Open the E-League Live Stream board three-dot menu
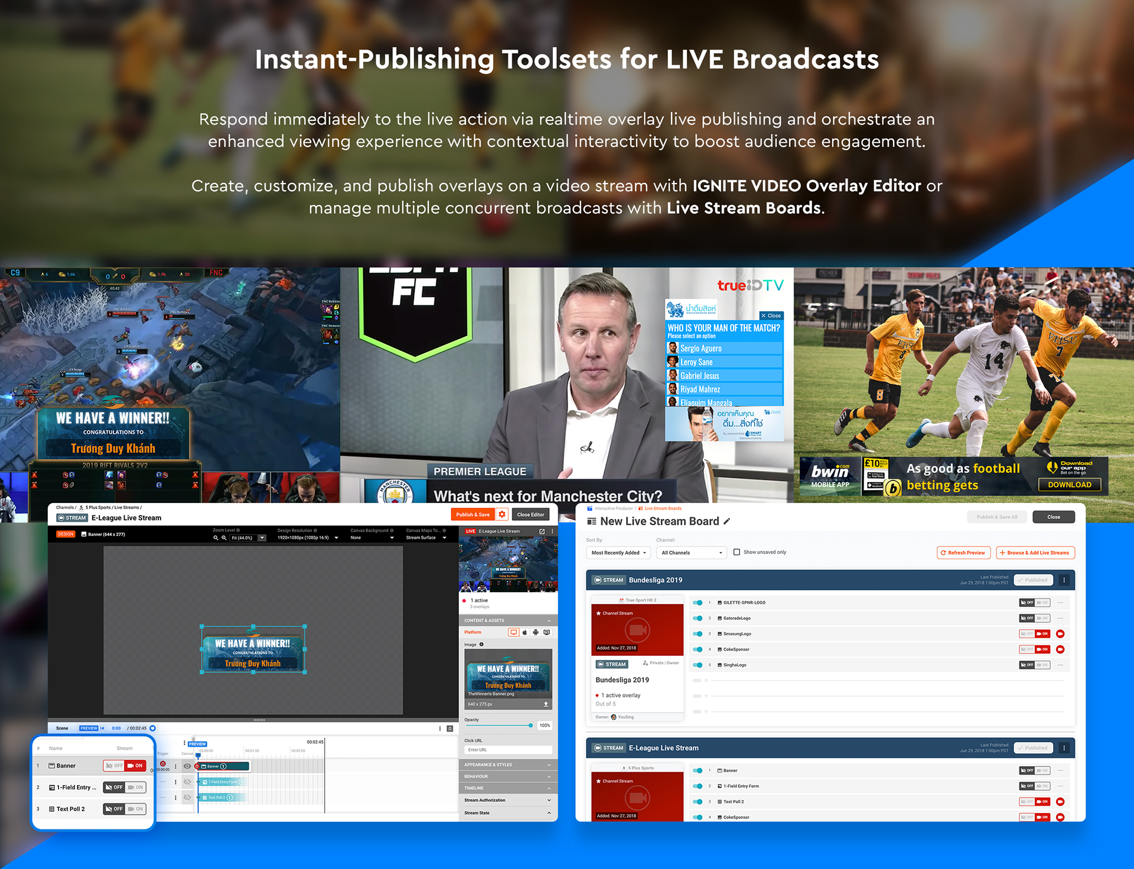Image resolution: width=1134 pixels, height=869 pixels. pos(1064,748)
